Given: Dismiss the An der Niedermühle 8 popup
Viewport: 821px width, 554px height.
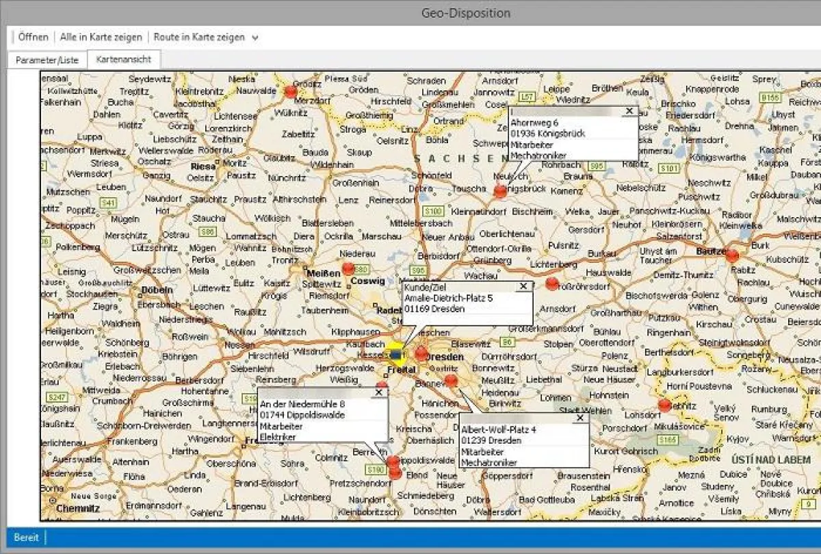Looking at the screenshot, I should (378, 392).
